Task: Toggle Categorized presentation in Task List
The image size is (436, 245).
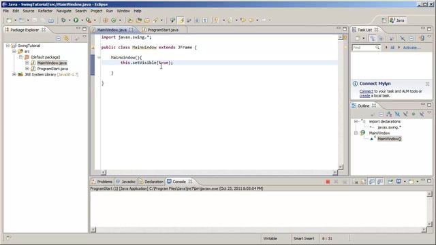Action: (x=373, y=38)
